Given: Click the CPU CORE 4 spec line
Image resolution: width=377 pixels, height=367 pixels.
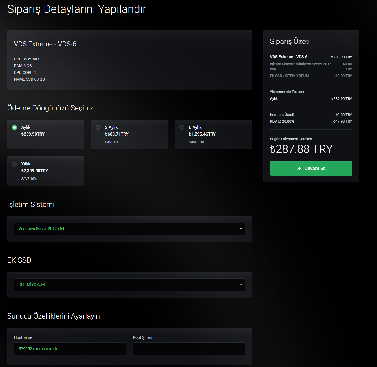Looking at the screenshot, I should [x=25, y=72].
